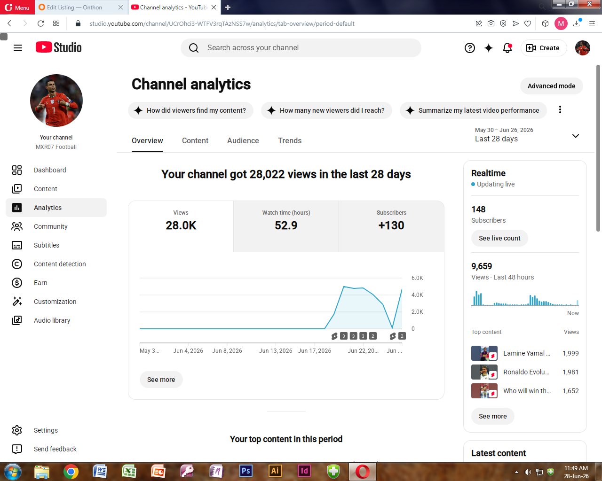Click the MXR07 Football channel profile picture
The width and height of the screenshot is (602, 481).
[56, 101]
